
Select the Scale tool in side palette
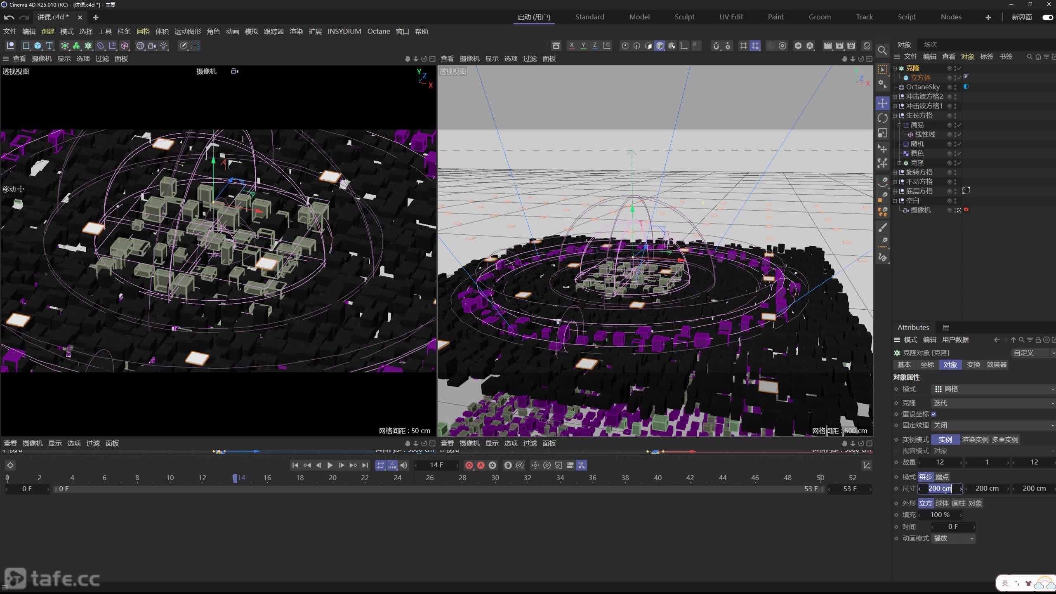tap(882, 133)
